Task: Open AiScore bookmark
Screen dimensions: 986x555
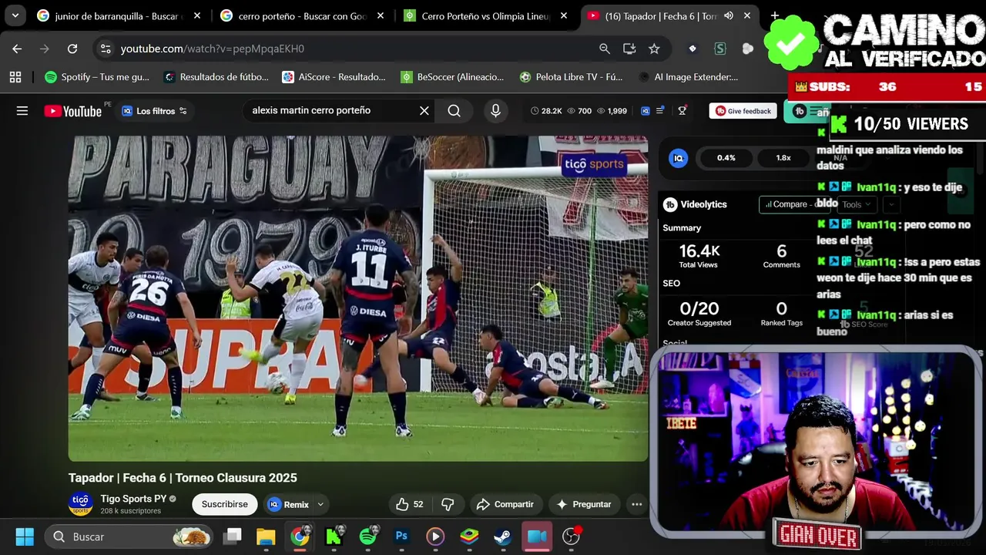Action: [x=334, y=77]
